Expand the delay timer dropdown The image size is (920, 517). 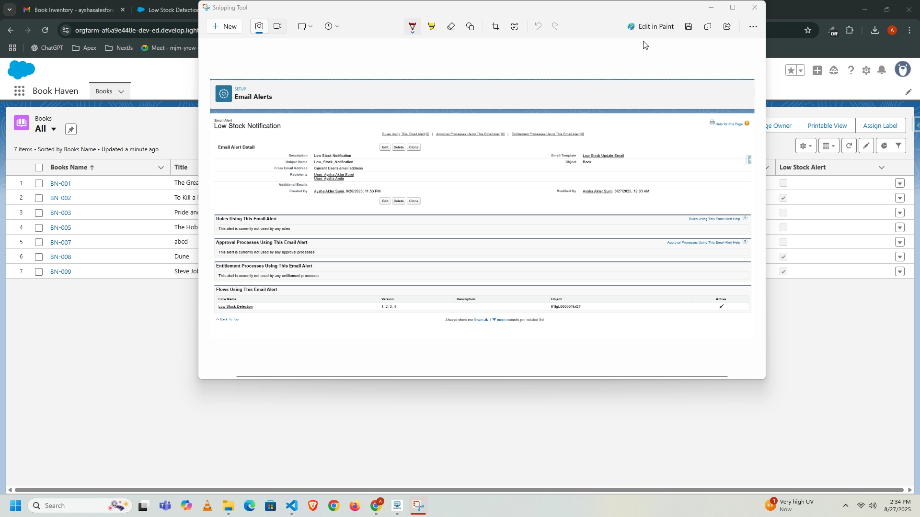pos(332,27)
